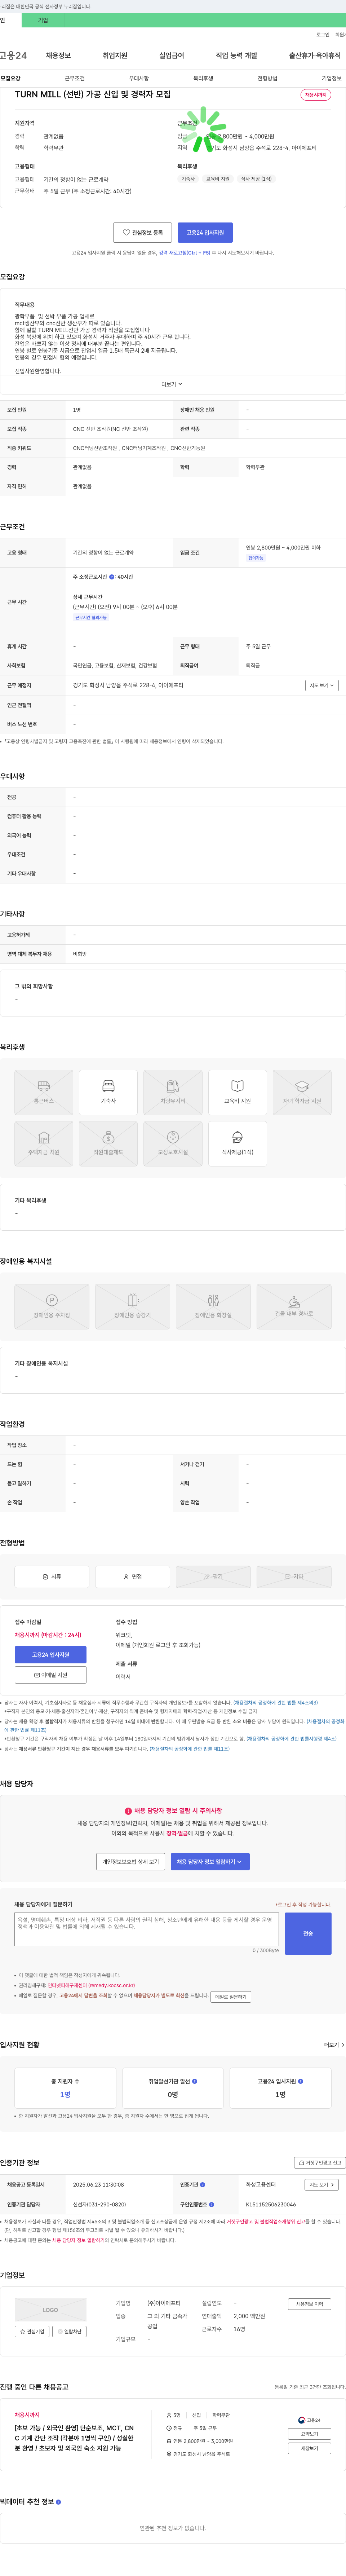Open 지도 보기 dropdown for 근무 예정지
The width and height of the screenshot is (346, 2576).
322,685
